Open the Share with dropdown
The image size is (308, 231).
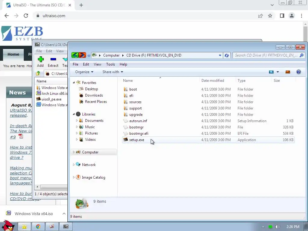[113, 72]
